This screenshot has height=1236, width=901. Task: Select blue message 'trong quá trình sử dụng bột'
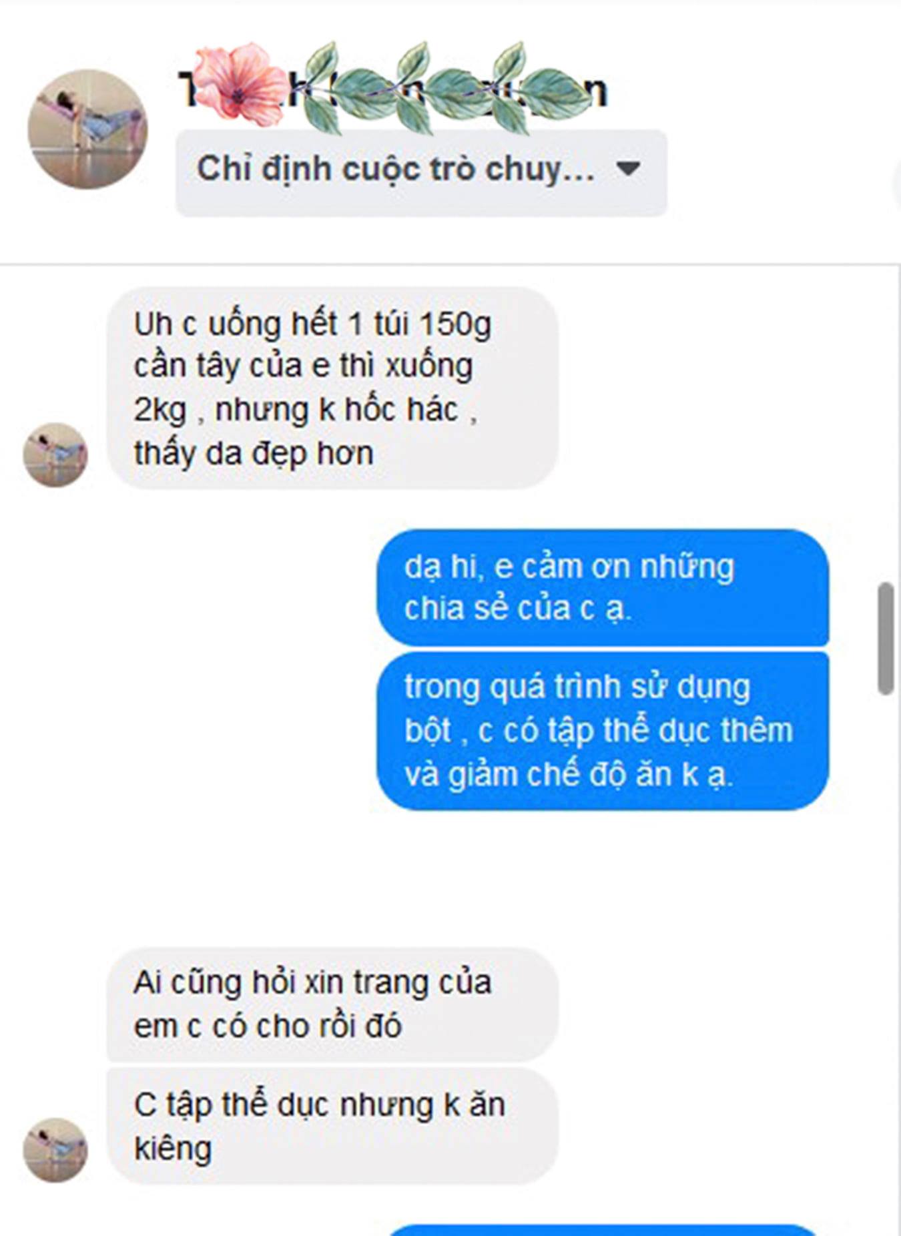click(x=603, y=731)
